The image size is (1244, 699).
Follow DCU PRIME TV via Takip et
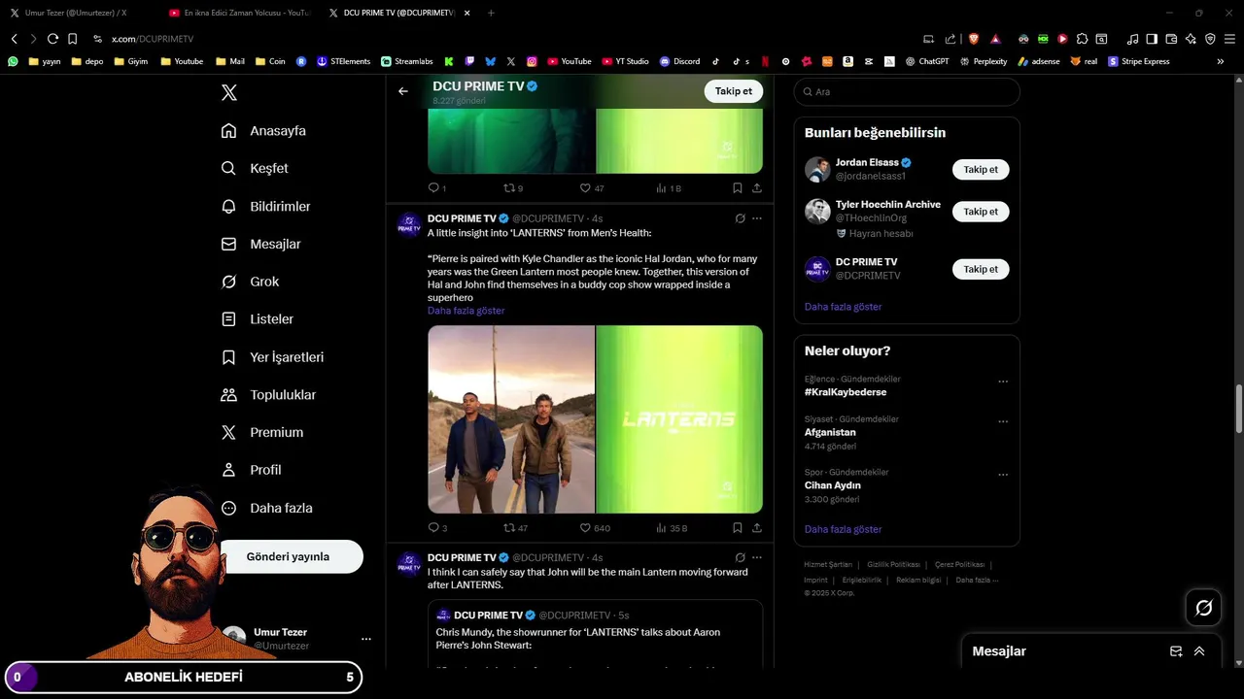[x=733, y=91]
